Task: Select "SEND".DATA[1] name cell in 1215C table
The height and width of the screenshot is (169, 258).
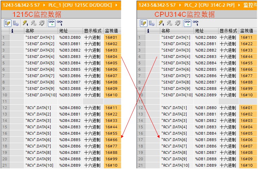Action: pos(41,37)
